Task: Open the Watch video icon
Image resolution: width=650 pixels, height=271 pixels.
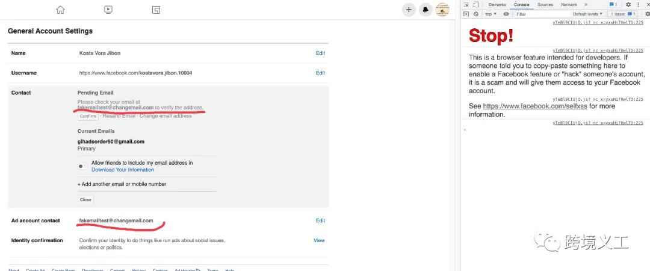Action: click(x=108, y=10)
